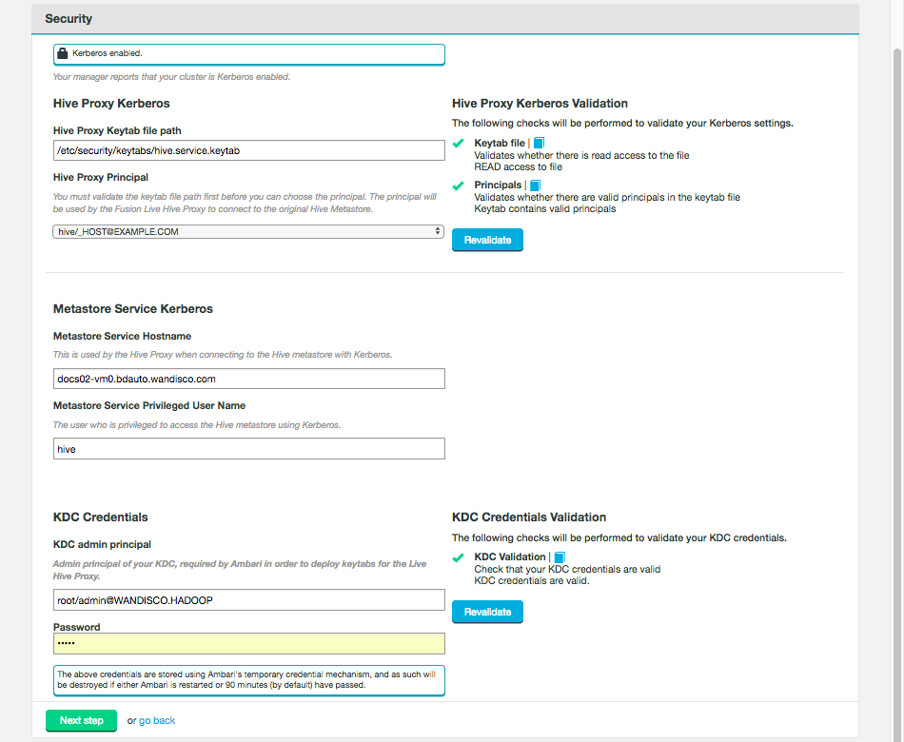Click the 'KDC credentials are valid.' message
This screenshot has width=904, height=742.
[x=532, y=580]
